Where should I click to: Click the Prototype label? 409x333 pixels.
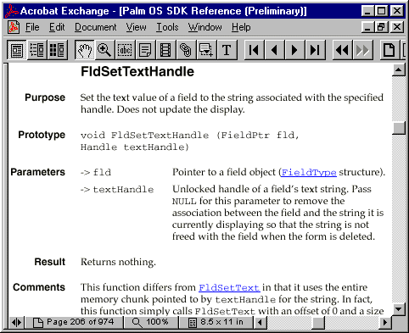point(42,135)
